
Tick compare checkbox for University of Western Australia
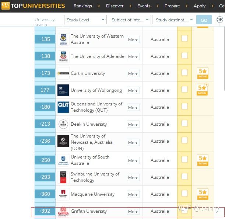(184, 38)
